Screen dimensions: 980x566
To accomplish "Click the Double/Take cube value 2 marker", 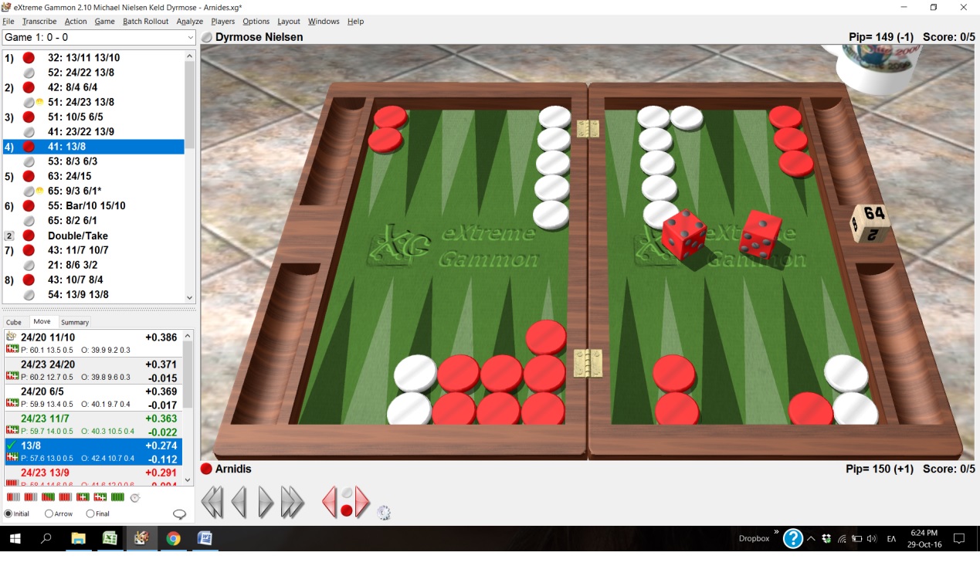I will [10, 236].
